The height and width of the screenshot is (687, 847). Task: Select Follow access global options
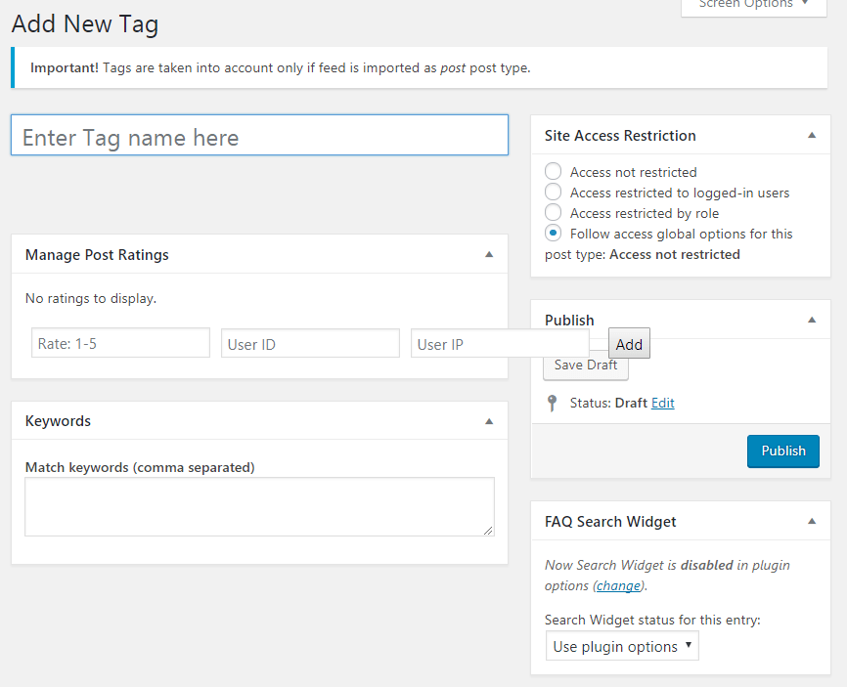[553, 233]
